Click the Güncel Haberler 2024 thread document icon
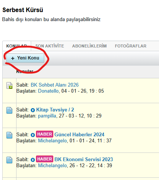 [x=9, y=135]
